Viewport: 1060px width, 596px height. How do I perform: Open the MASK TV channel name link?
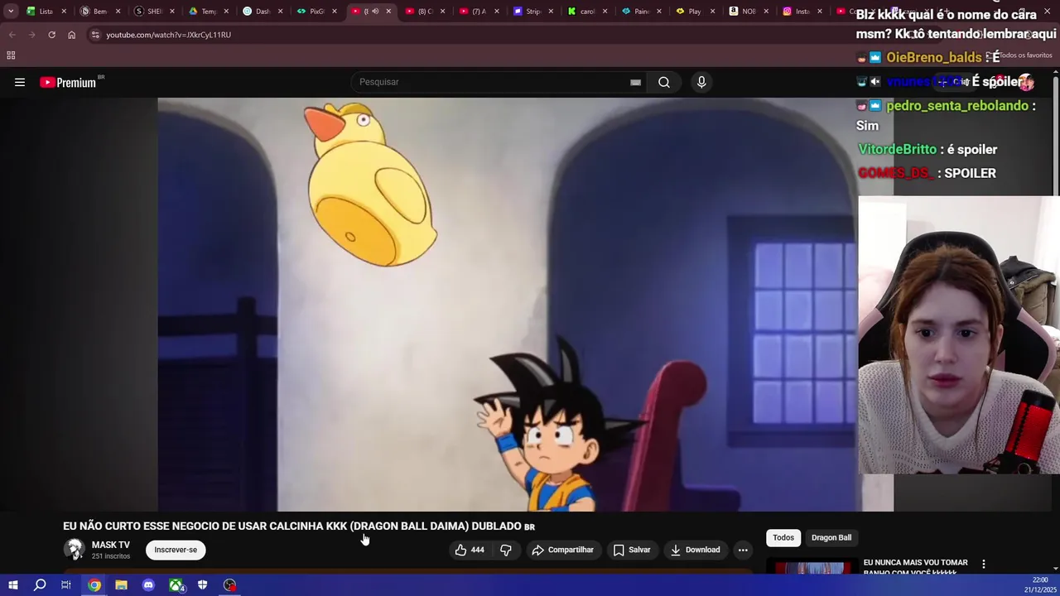pyautogui.click(x=111, y=545)
